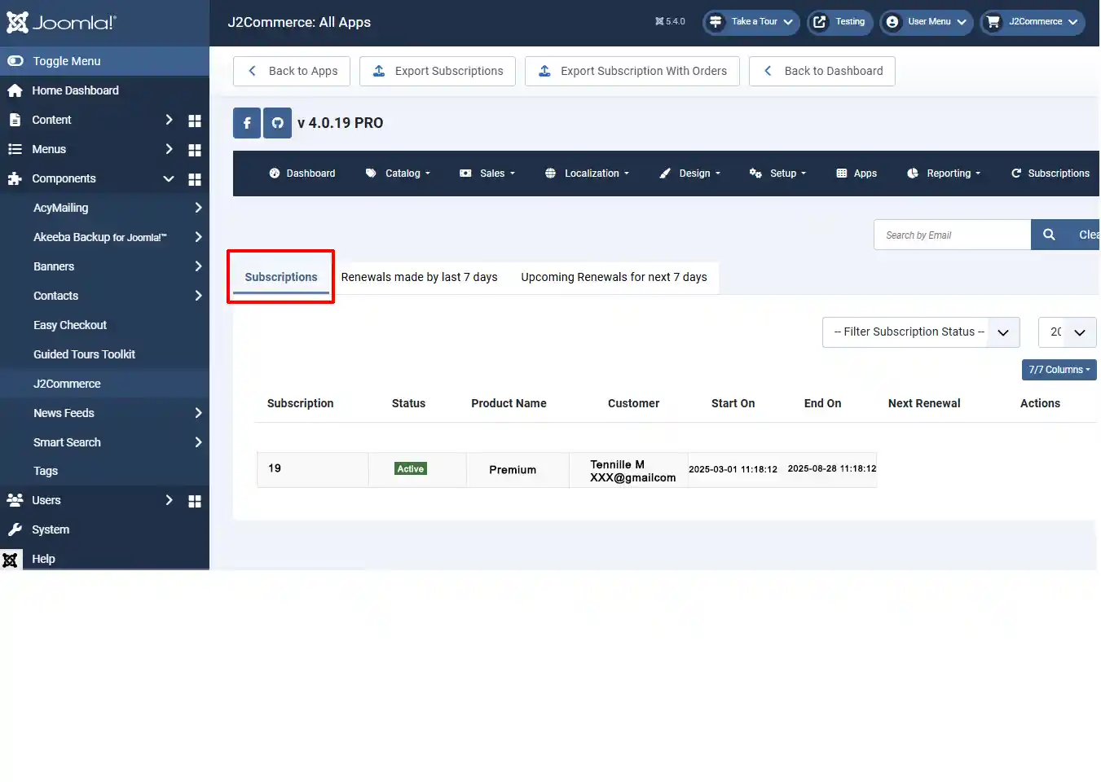Open Users dashboard grid icon
1101x782 pixels.
(195, 501)
